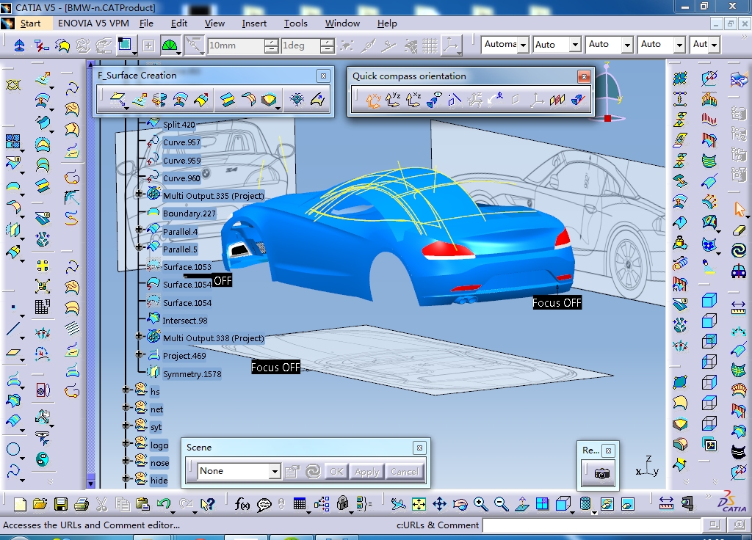The width and height of the screenshot is (752, 540).
Task: Click the Measure Between ruler icon
Action: [x=666, y=503]
